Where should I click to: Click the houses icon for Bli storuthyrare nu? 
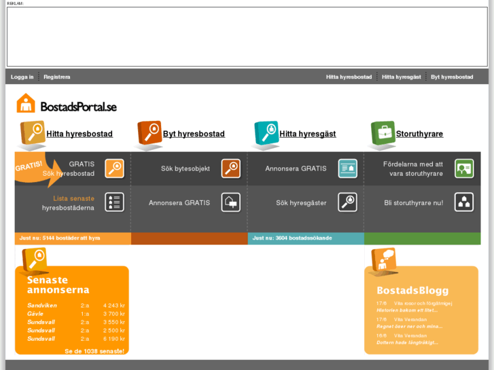(x=464, y=202)
